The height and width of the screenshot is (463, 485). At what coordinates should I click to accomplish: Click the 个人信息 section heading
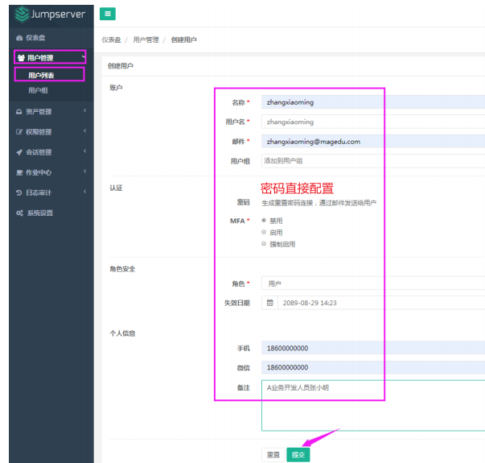(122, 333)
